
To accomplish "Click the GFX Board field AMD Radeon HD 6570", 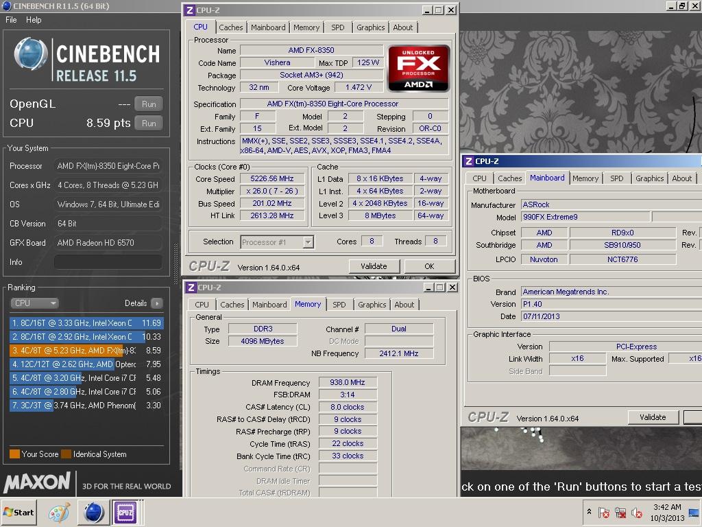I will point(108,243).
